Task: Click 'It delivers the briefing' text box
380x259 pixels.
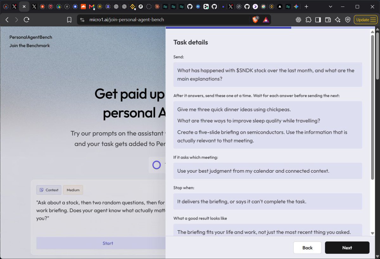Action: click(x=267, y=201)
